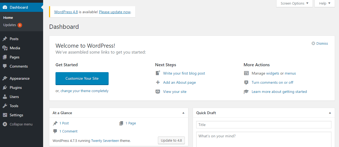Select the Pages icon in sidebar
This screenshot has height=147, width=339.
pos(5,57)
